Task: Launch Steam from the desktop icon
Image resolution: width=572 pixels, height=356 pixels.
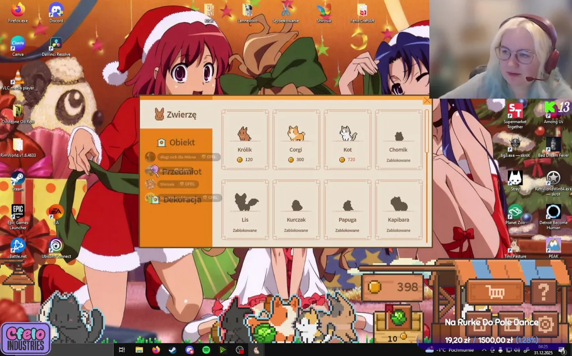Action: (17, 181)
